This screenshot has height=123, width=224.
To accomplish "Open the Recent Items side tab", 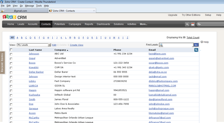I will coord(2,62).
